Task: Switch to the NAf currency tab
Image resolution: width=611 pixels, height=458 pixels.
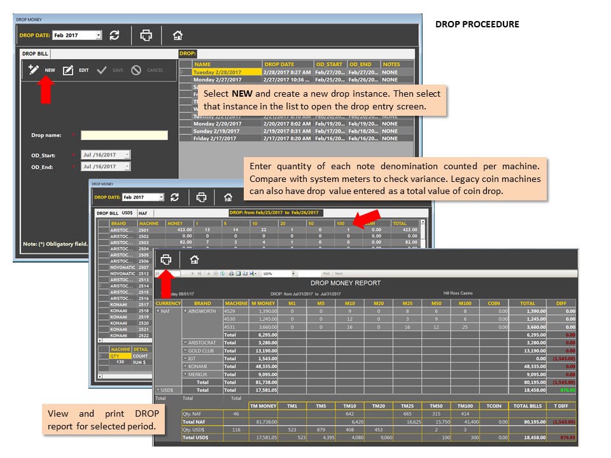Action: pos(143,213)
